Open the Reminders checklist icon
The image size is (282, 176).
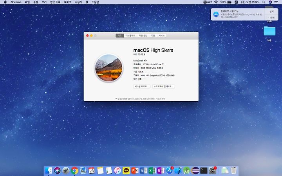tap(109, 171)
